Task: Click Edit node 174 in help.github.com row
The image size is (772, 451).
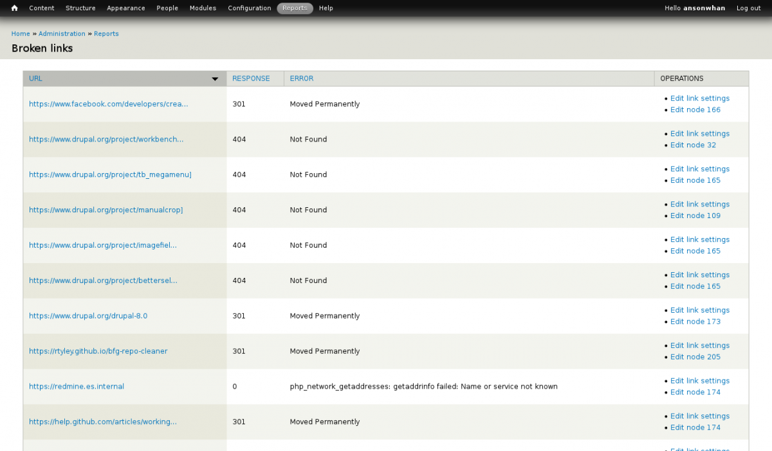Action: (x=695, y=428)
